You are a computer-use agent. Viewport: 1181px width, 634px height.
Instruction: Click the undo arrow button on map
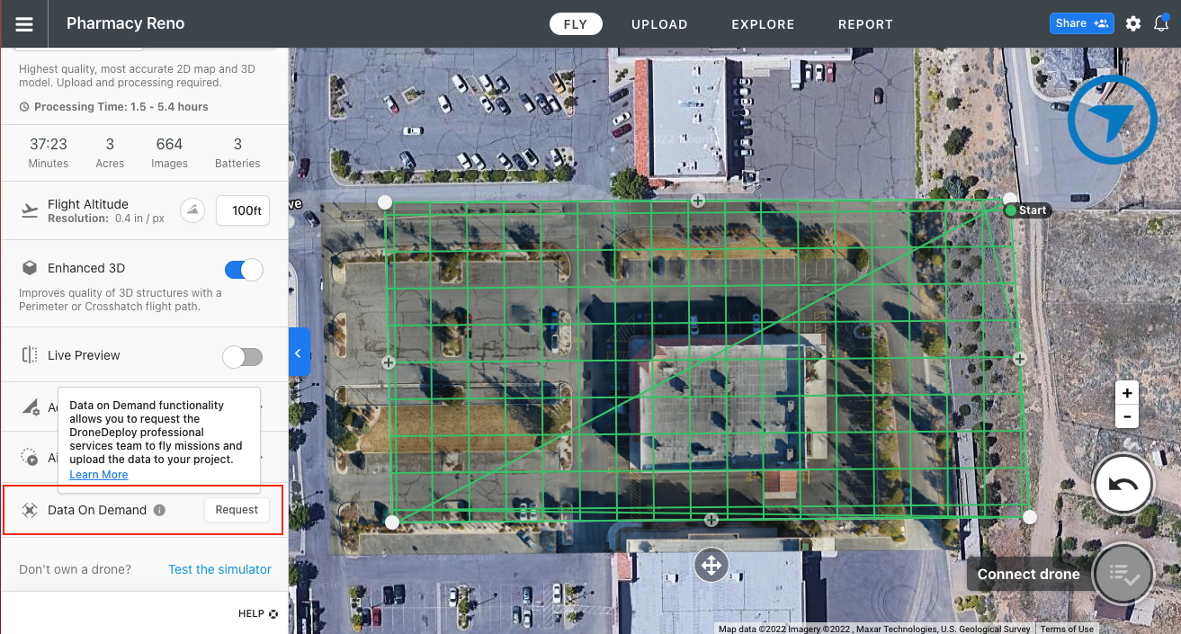1123,485
